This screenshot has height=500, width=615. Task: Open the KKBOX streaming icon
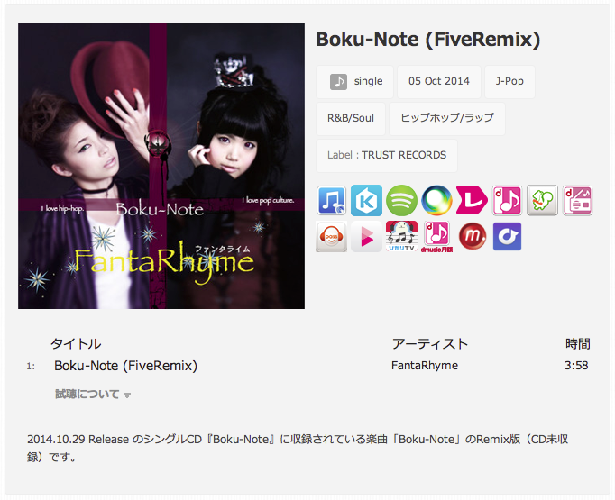[x=366, y=201]
